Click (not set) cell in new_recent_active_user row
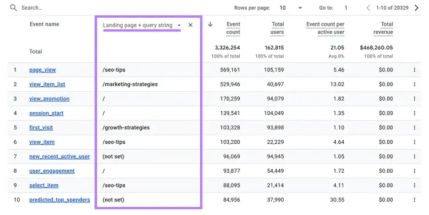The width and height of the screenshot is (429, 215). 113,157
